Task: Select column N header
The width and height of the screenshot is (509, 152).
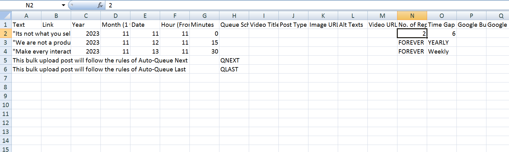Action: [412, 16]
